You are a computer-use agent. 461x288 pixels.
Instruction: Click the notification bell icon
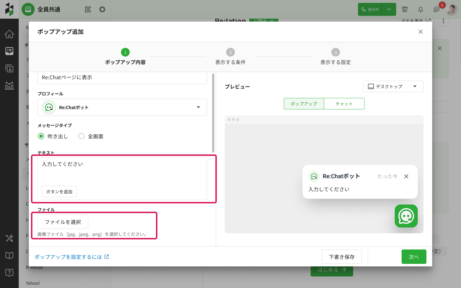pos(420,9)
